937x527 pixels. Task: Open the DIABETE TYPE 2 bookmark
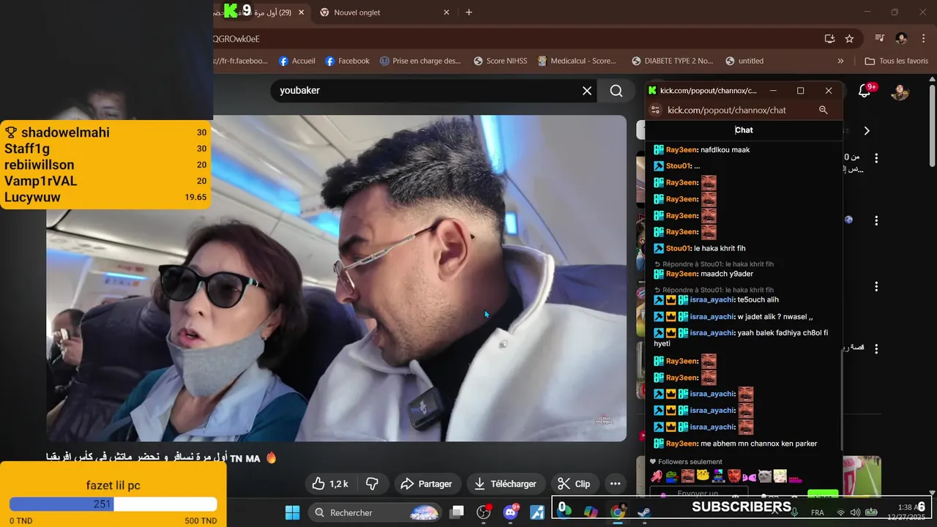click(671, 61)
